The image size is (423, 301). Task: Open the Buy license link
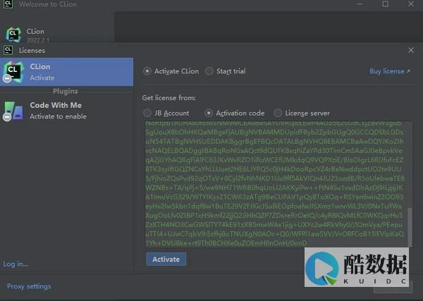coord(390,71)
